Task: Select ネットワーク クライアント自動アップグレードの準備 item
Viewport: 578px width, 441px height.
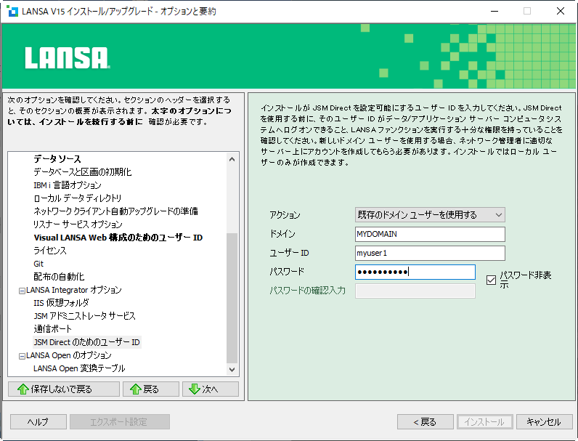Action: (x=115, y=211)
